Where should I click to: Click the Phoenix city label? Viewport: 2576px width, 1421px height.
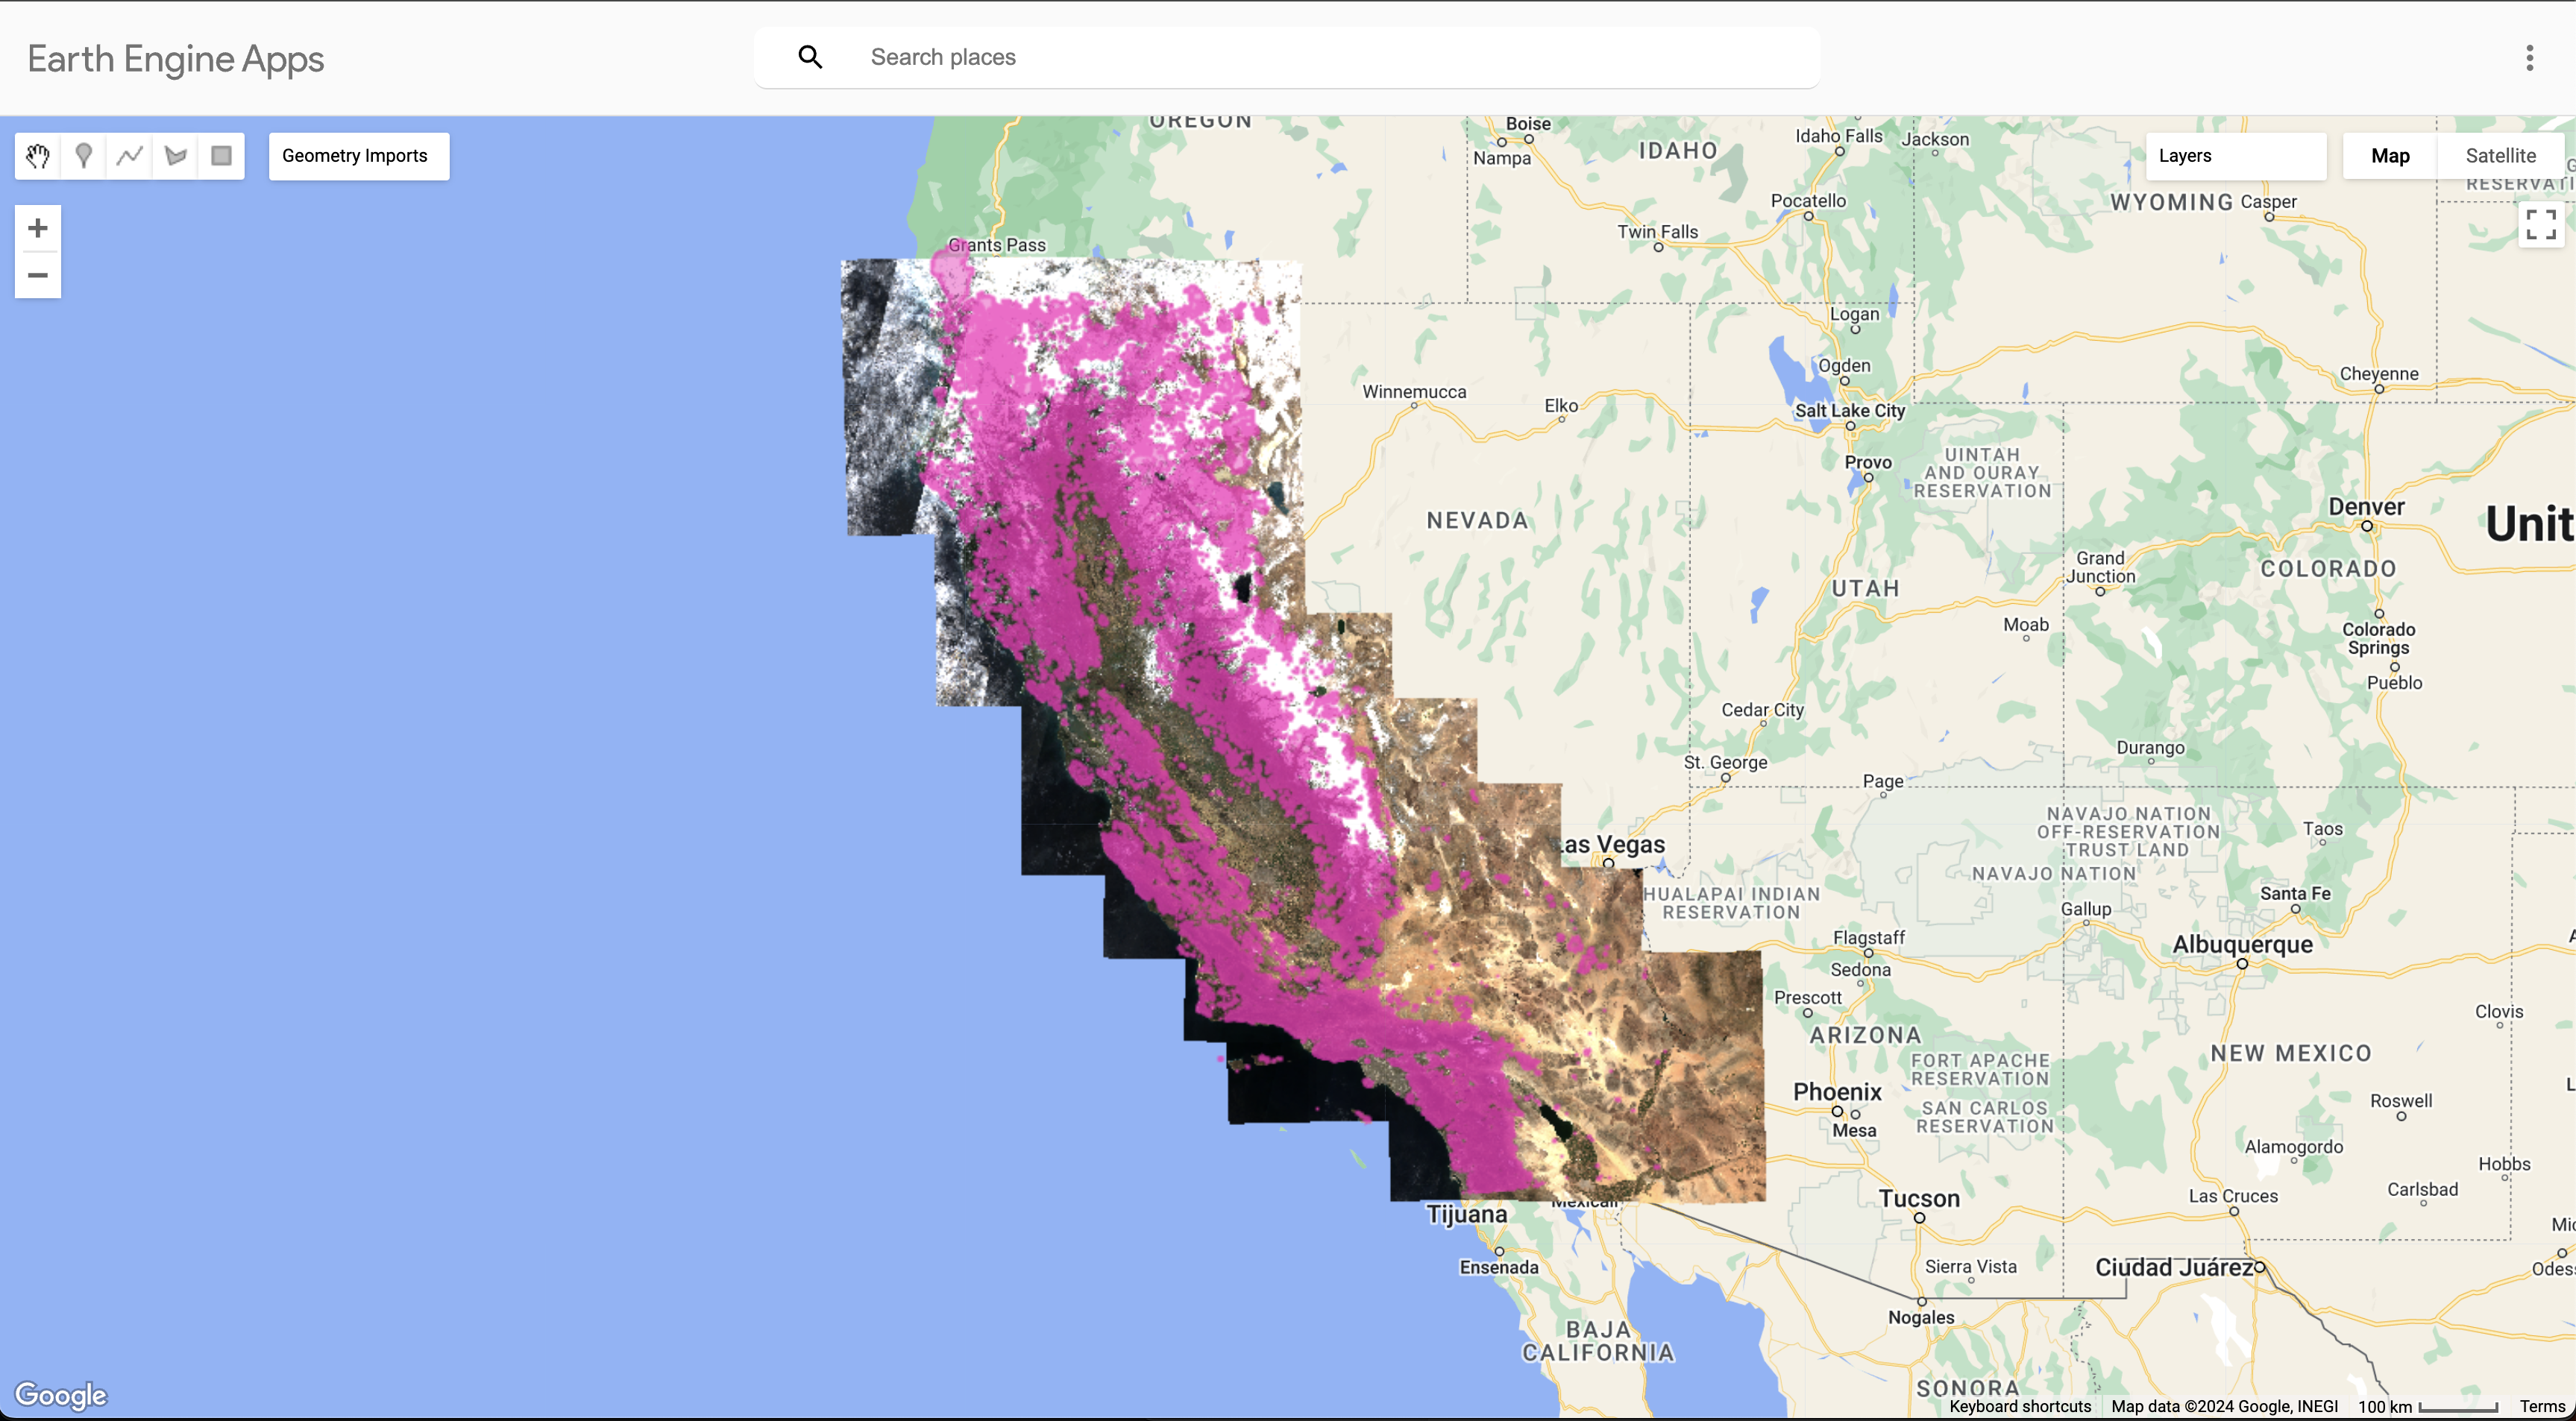pyautogui.click(x=1838, y=1092)
